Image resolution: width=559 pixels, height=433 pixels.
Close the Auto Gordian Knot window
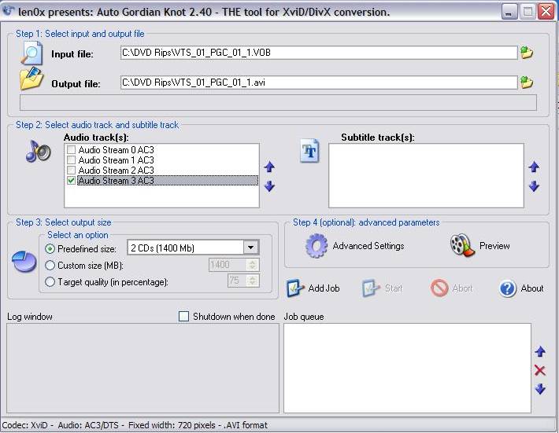coord(546,12)
